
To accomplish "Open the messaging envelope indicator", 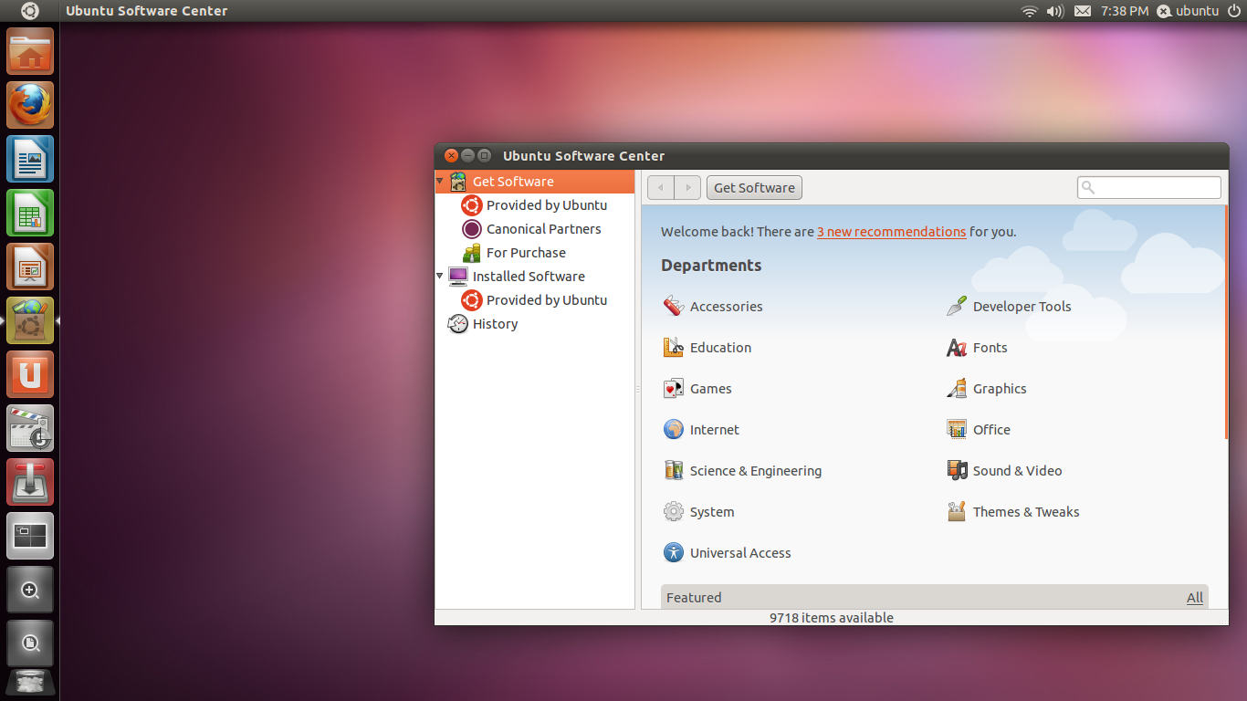I will click(1083, 11).
